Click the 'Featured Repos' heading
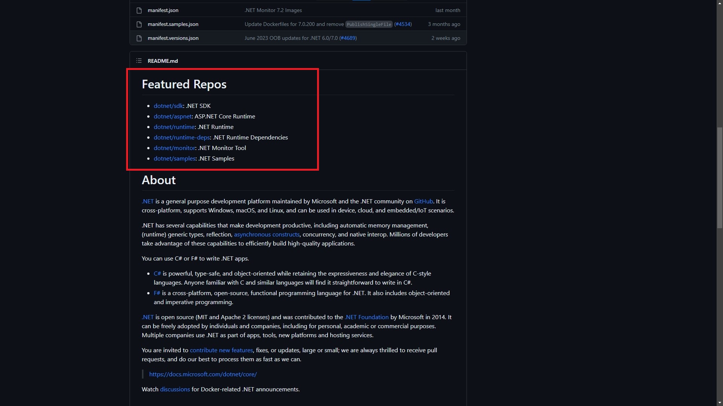The image size is (723, 406). (184, 84)
